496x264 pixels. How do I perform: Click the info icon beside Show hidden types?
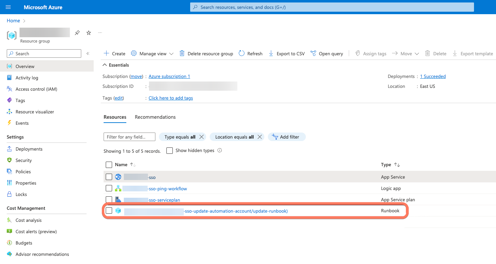(220, 150)
